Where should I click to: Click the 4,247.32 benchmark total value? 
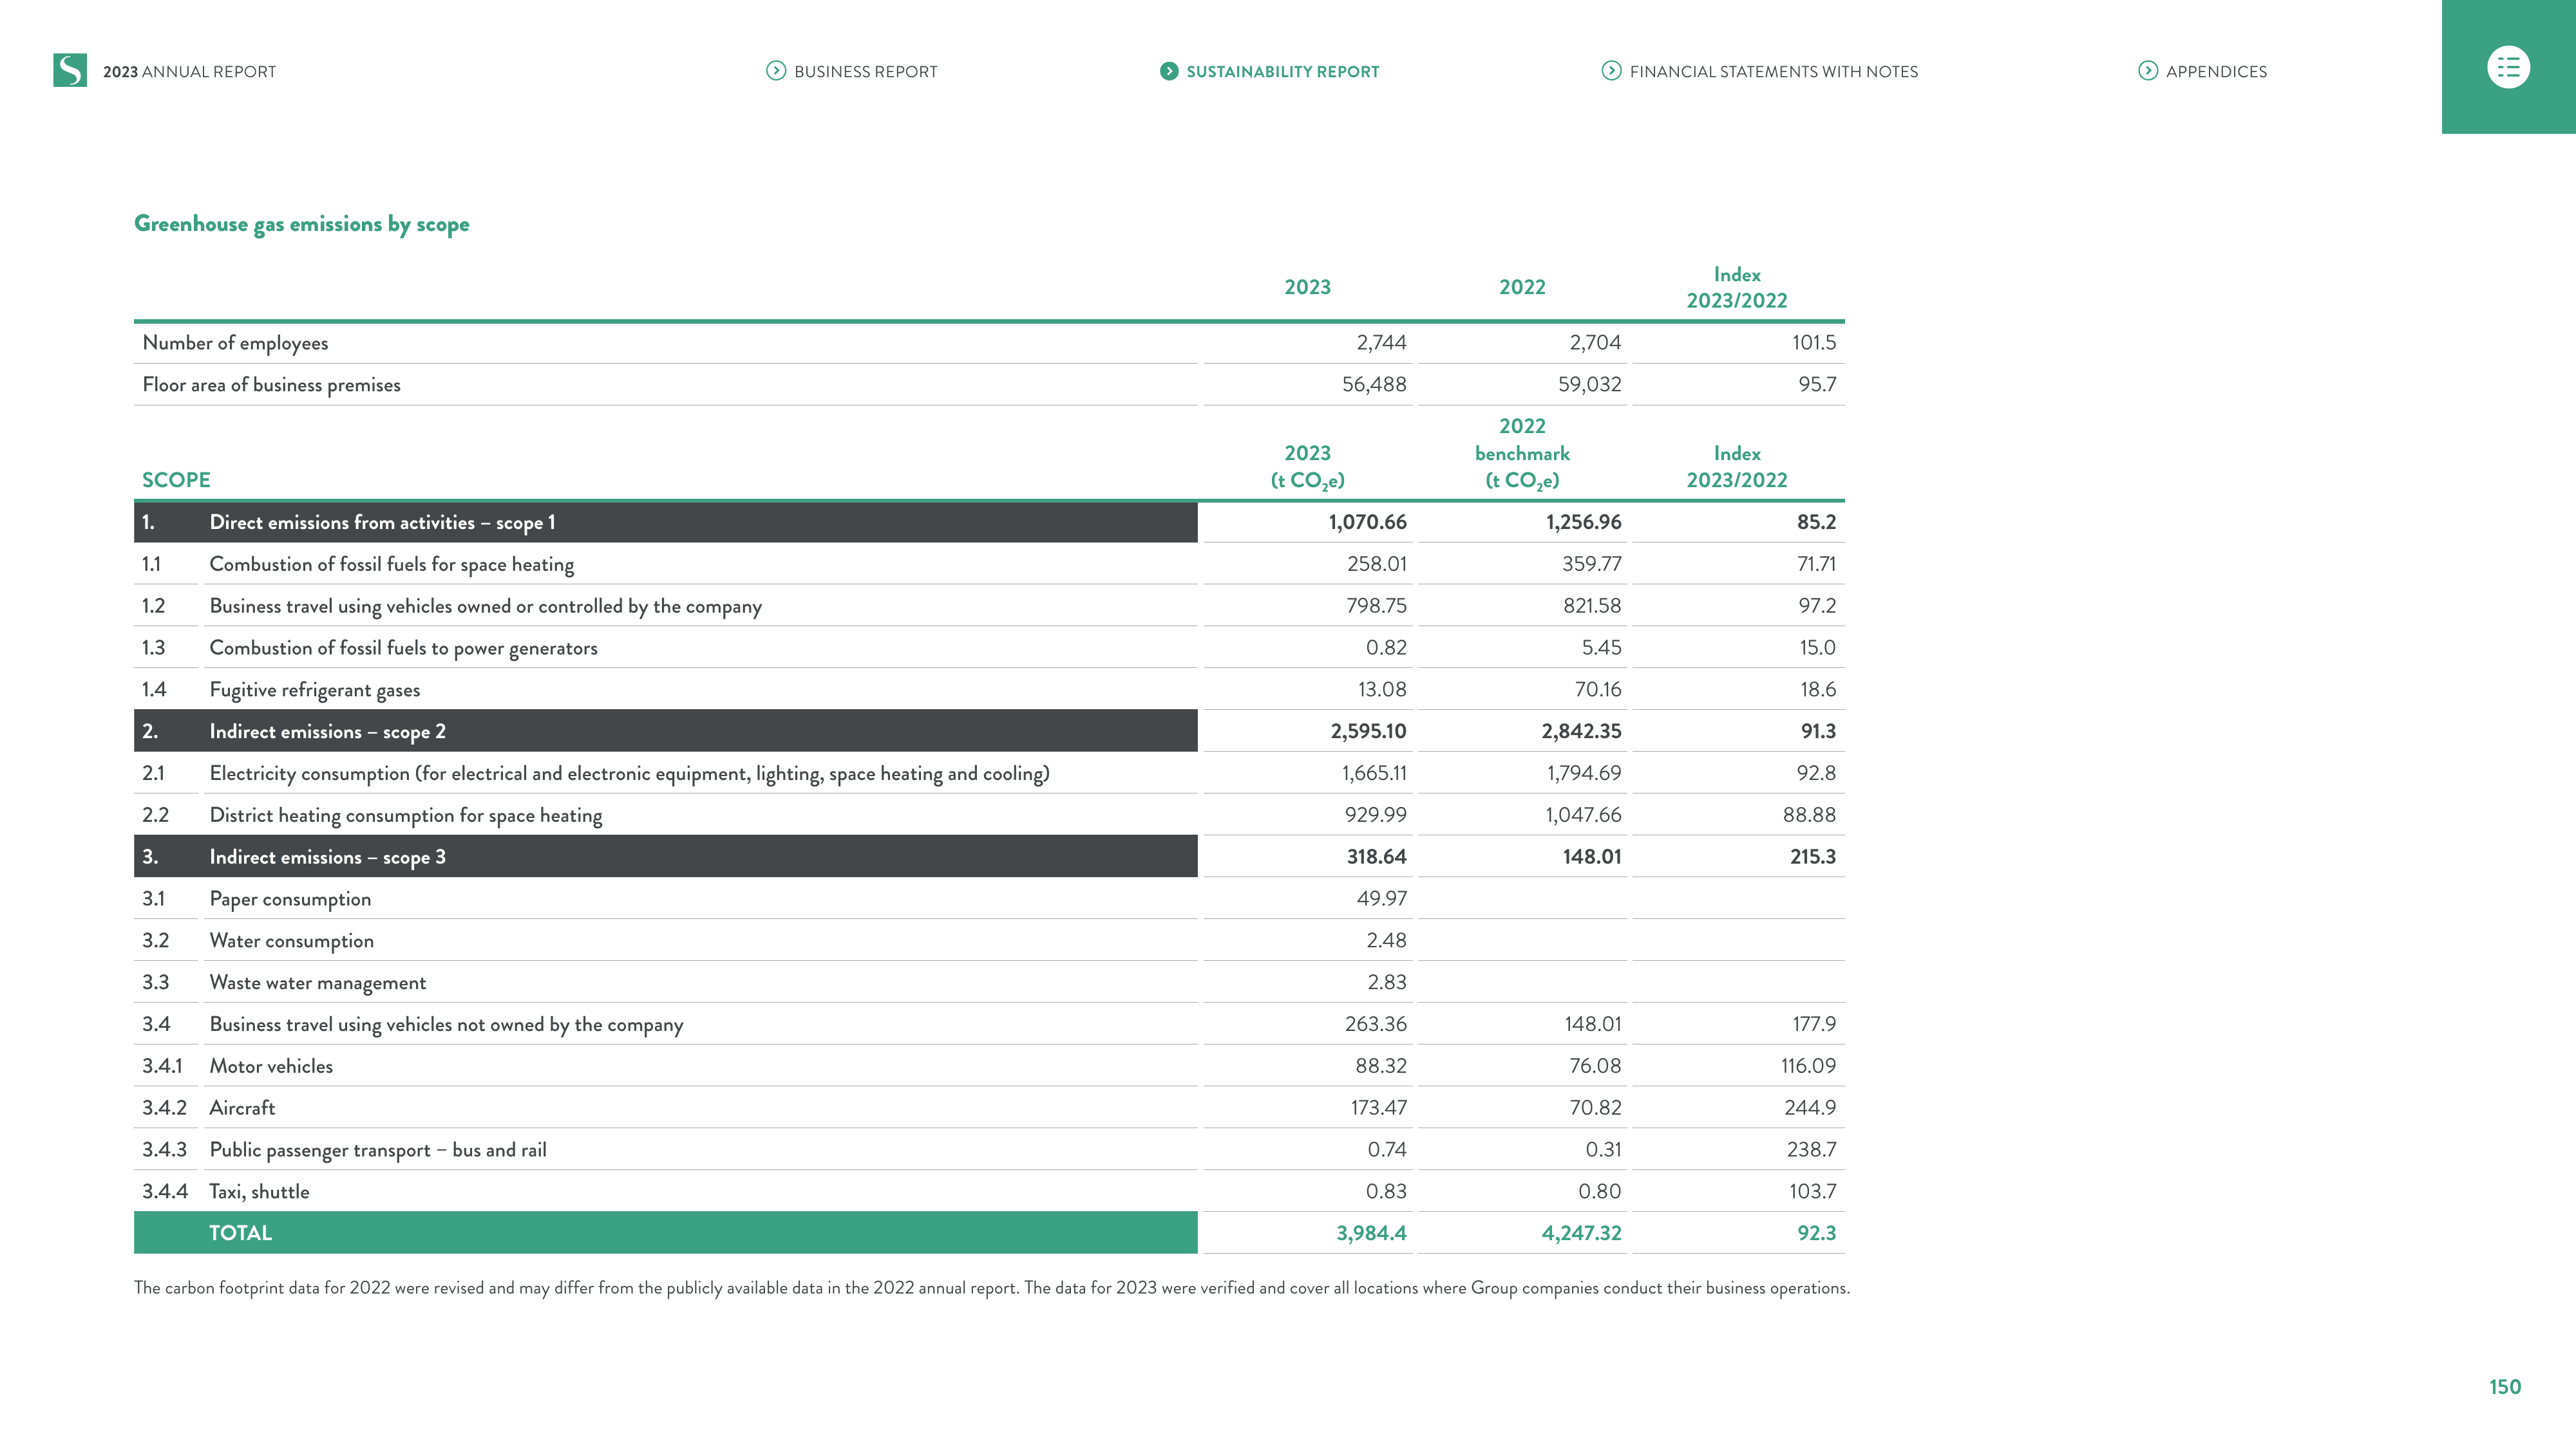coord(1581,1234)
